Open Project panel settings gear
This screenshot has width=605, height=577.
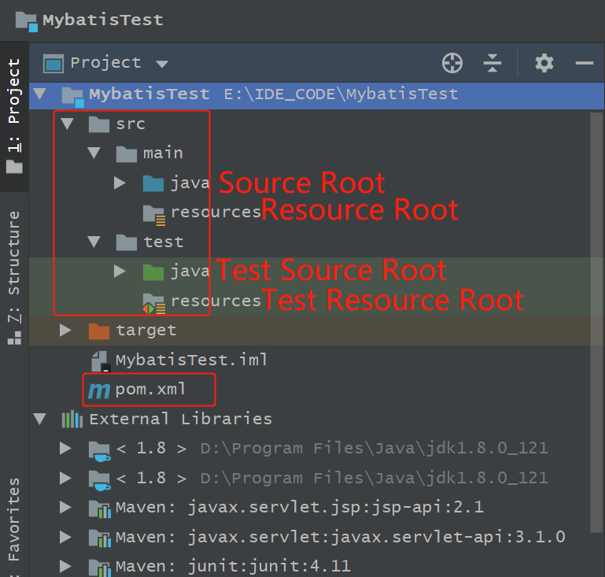click(x=544, y=63)
